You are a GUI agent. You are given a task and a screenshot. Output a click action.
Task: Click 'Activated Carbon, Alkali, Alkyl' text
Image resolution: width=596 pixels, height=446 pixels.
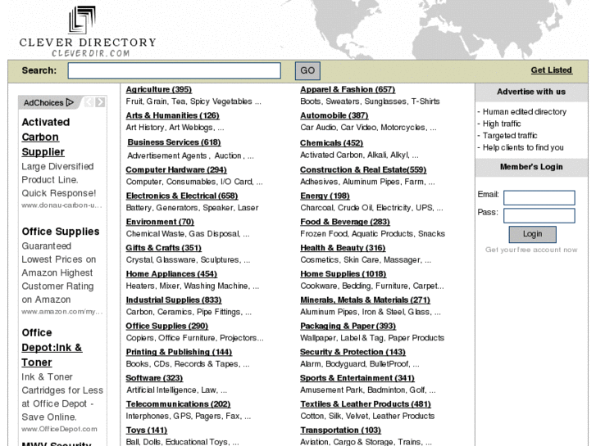[x=355, y=155]
